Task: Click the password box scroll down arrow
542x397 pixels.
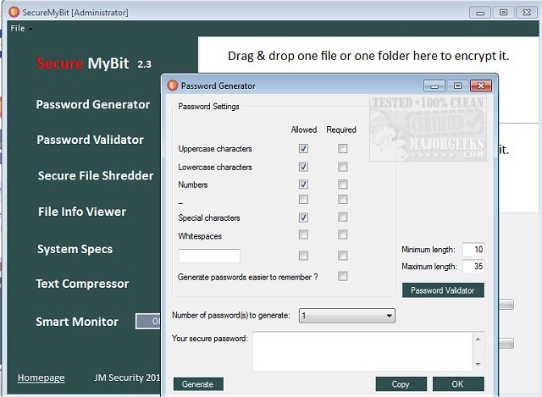Action: [x=478, y=364]
